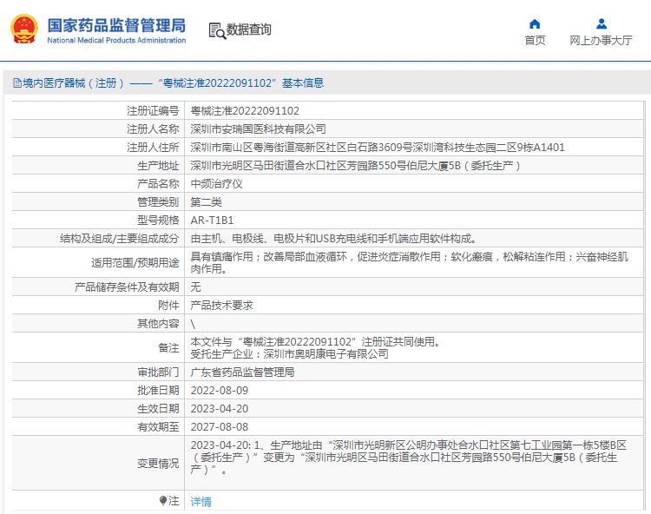Click the 审批部门 row label
This screenshot has height=514, width=651.
(158, 372)
